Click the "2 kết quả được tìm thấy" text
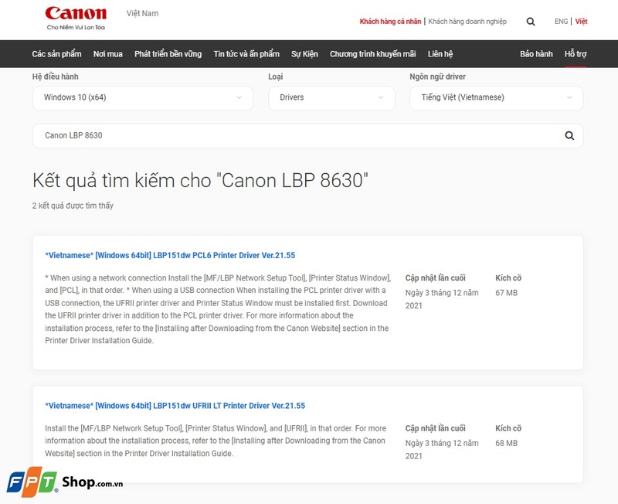This screenshot has width=618, height=504. pos(73,206)
